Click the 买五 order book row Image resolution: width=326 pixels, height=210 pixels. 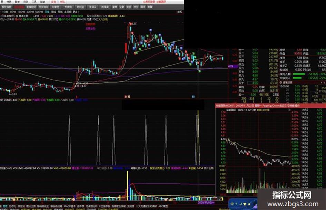pyautogui.click(x=258, y=64)
